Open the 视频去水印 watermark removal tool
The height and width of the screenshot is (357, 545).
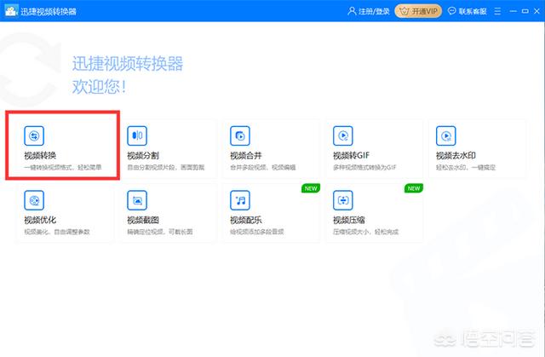pyautogui.click(x=476, y=147)
